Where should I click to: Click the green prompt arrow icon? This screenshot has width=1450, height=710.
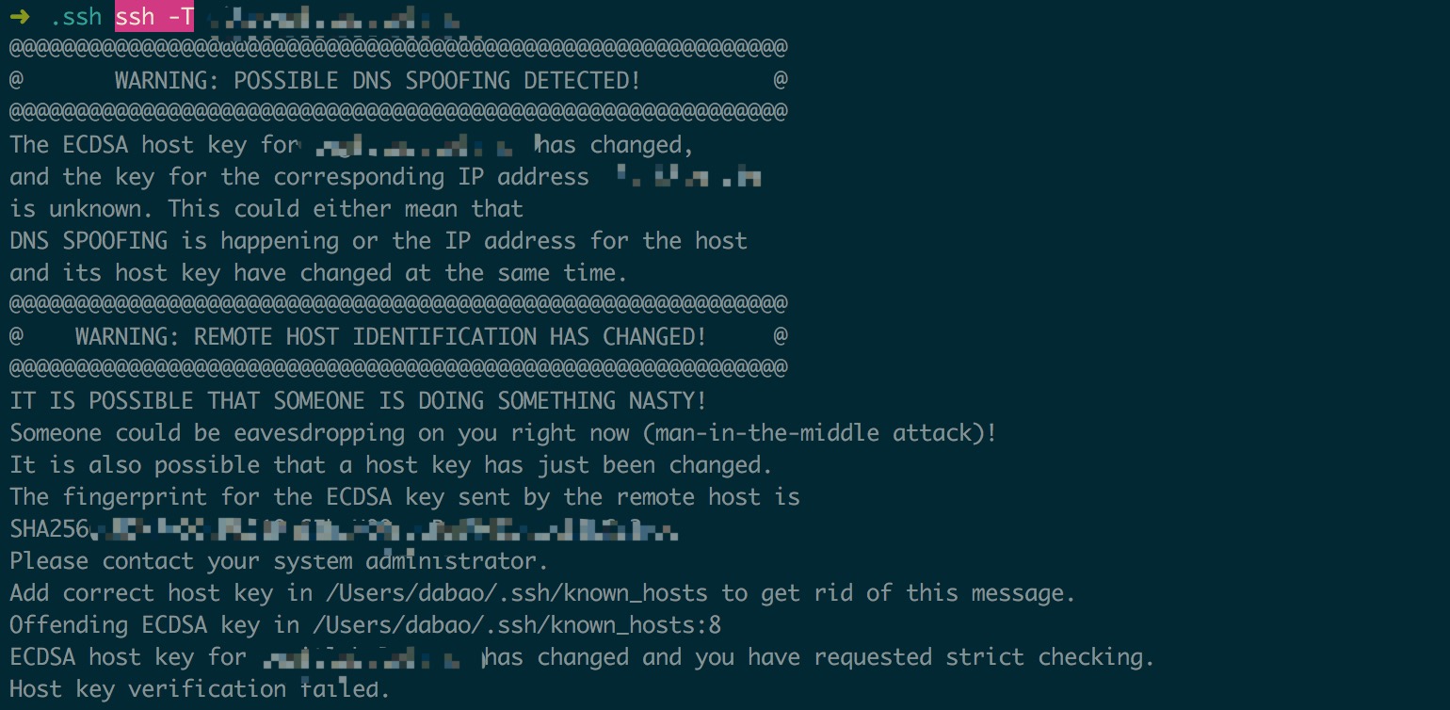tap(24, 17)
